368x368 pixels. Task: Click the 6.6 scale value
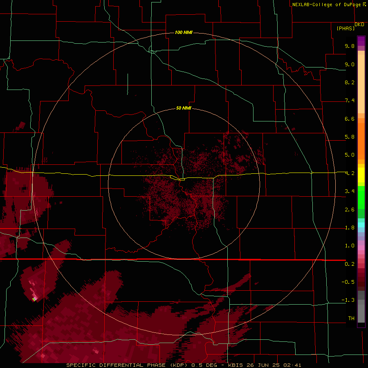click(x=350, y=119)
